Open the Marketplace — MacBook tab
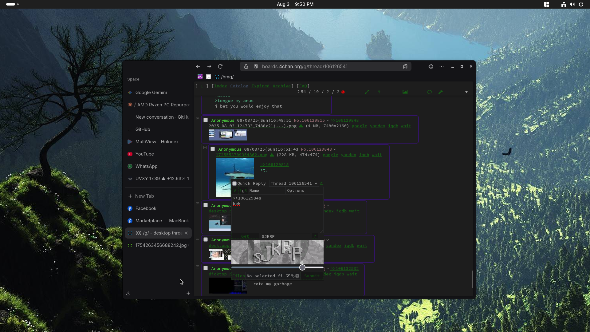The width and height of the screenshot is (590, 332). [158, 221]
